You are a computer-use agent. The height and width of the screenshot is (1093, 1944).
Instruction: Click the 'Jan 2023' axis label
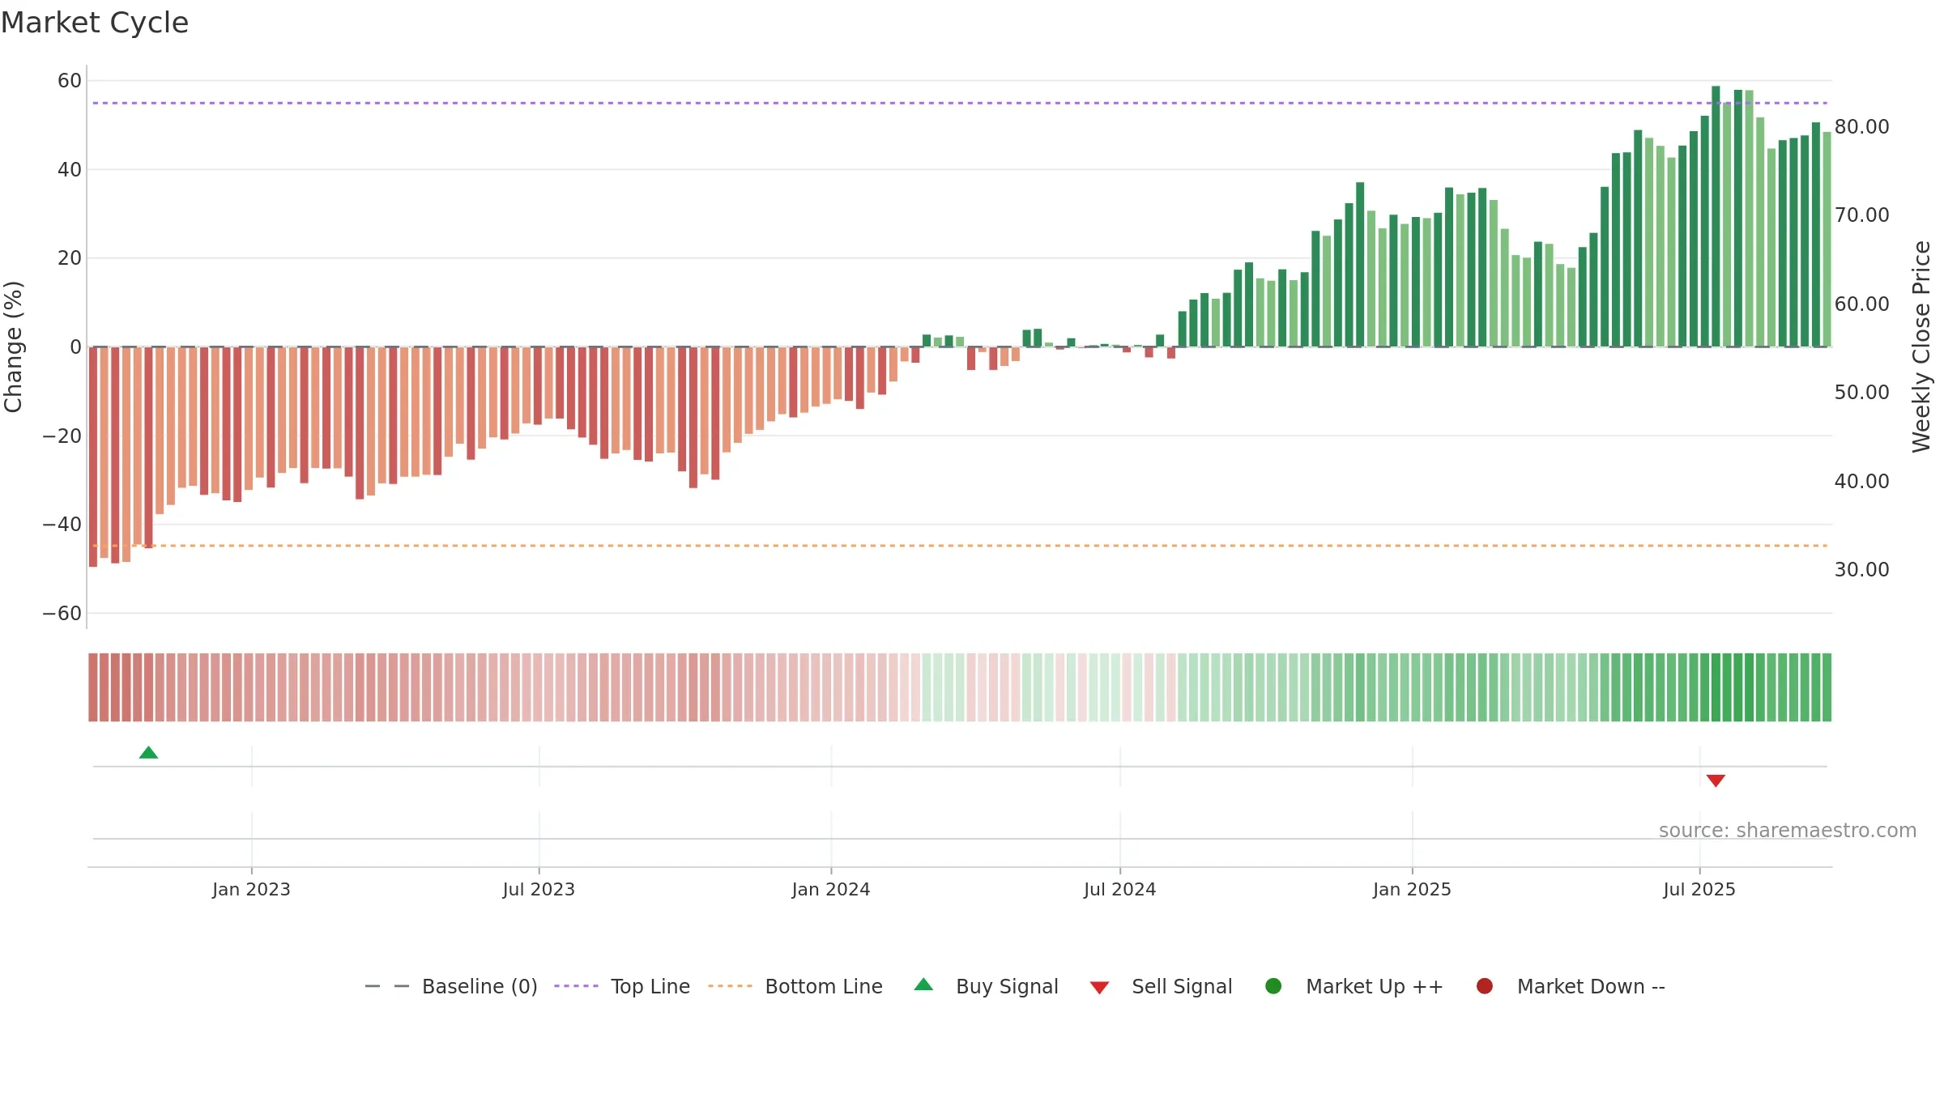251,890
